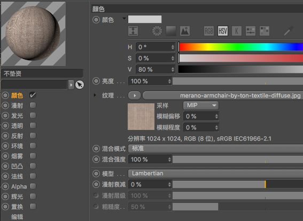Open the color swatches panel icon
Viewport: 303px width, 221px height.
point(265,31)
